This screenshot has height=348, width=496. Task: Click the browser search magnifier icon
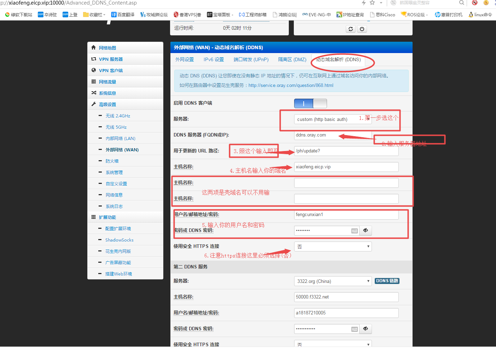coord(462,3)
